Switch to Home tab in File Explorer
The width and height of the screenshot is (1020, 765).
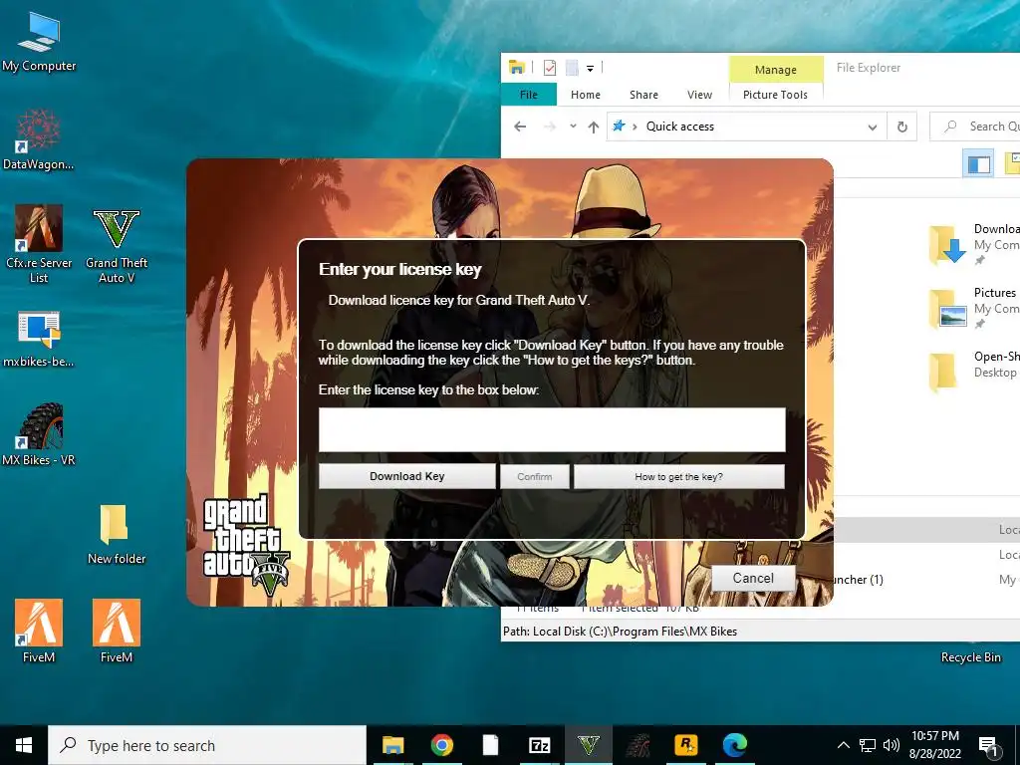click(586, 95)
